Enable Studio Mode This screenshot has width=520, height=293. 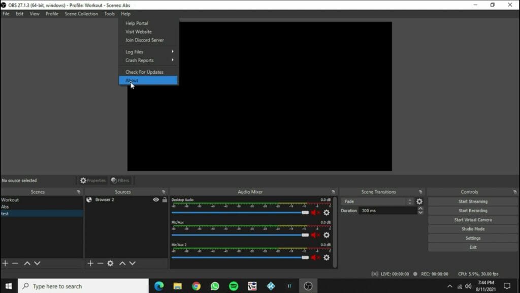pos(472,228)
